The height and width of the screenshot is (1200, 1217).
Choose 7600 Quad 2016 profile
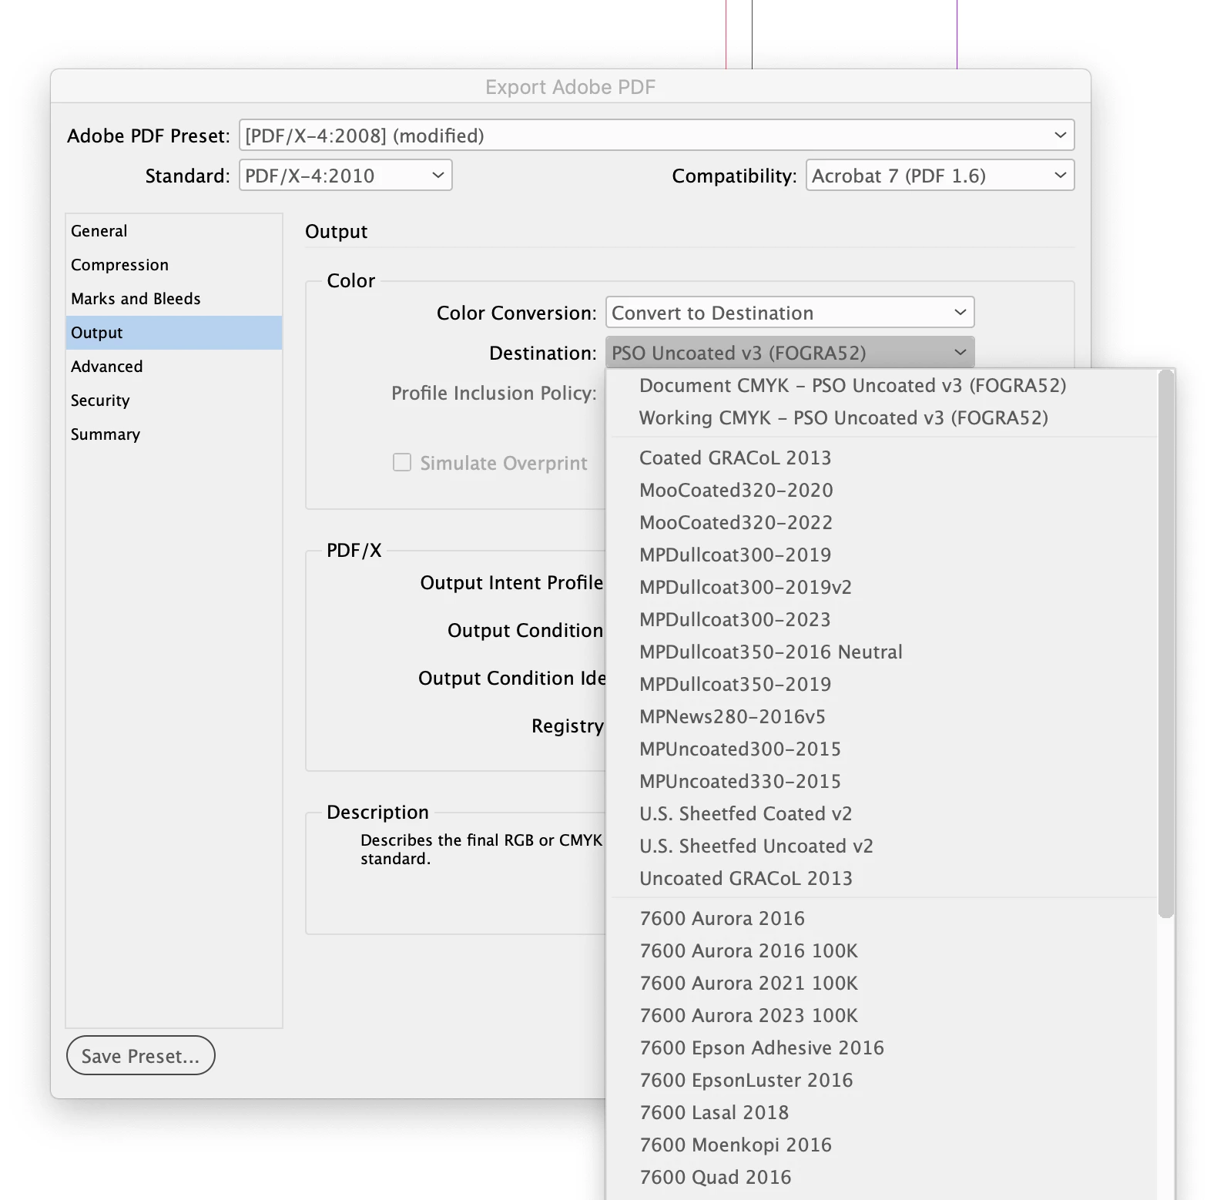point(882,1177)
